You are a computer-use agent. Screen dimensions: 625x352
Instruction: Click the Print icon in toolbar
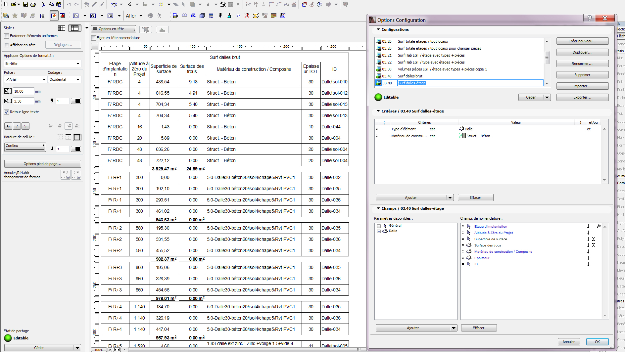click(33, 4)
